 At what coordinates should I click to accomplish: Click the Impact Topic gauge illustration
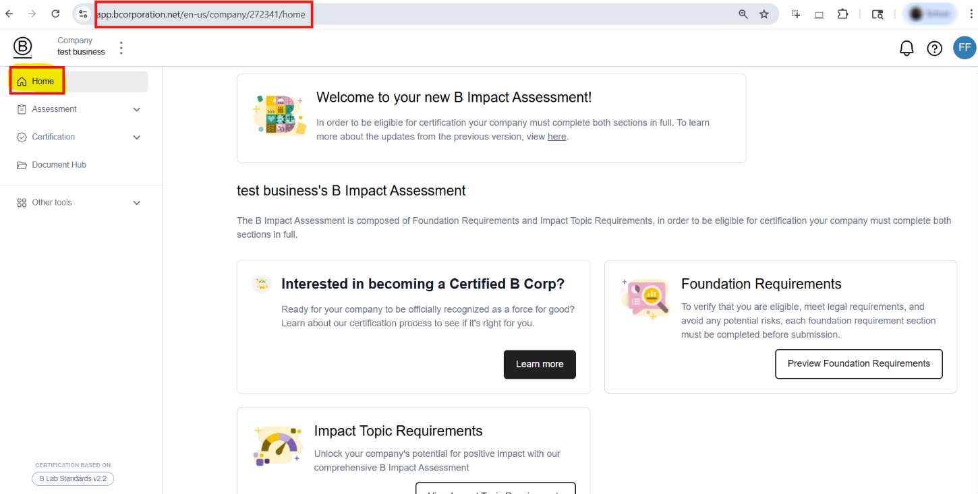point(277,446)
